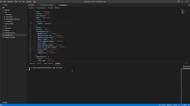Image resolution: width=190 pixels, height=106 pixels.
Task: Click scripts in the breadcrumb
Action: point(51,8)
